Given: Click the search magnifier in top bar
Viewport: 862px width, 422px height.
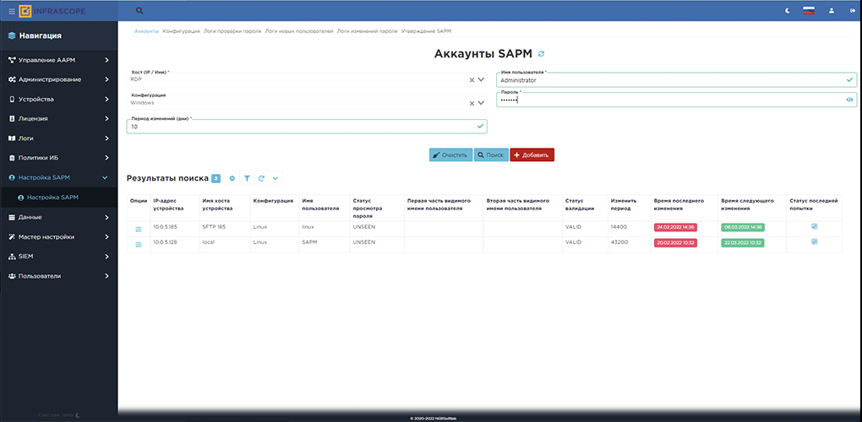Looking at the screenshot, I should pyautogui.click(x=139, y=11).
